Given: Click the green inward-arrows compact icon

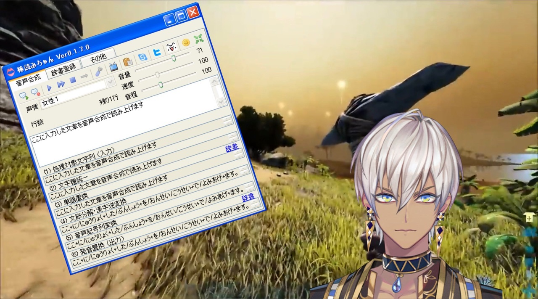Looking at the screenshot, I should pos(198,39).
